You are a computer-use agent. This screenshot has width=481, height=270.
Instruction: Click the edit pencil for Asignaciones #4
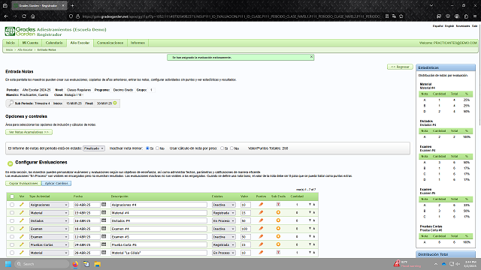coord(22,205)
